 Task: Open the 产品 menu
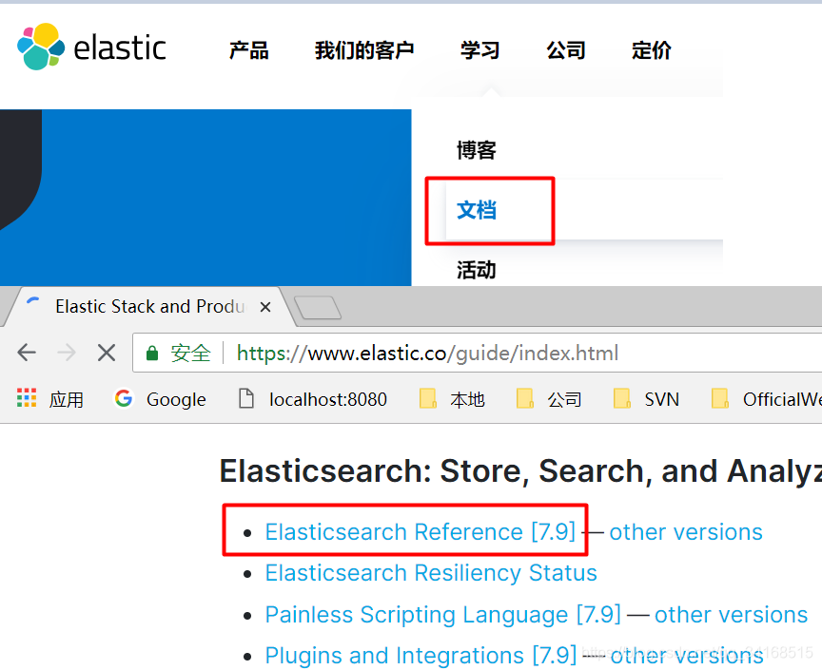click(x=248, y=50)
